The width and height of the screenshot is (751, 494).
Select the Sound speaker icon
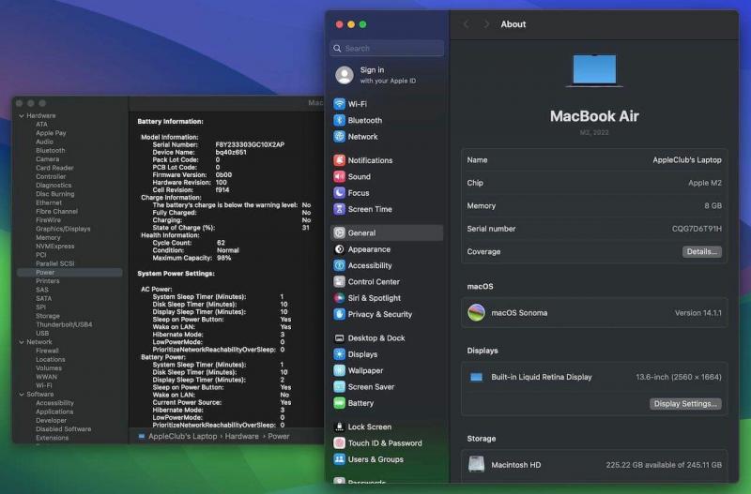coord(339,176)
